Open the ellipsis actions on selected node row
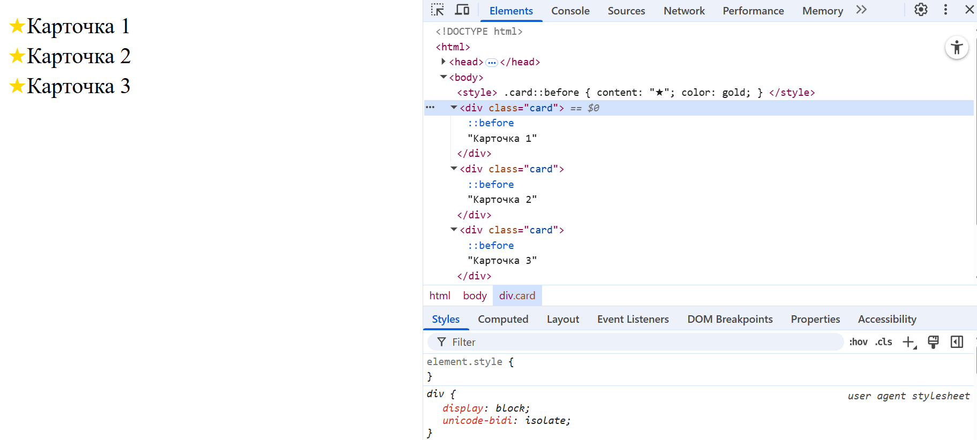Image resolution: width=977 pixels, height=440 pixels. [x=430, y=108]
